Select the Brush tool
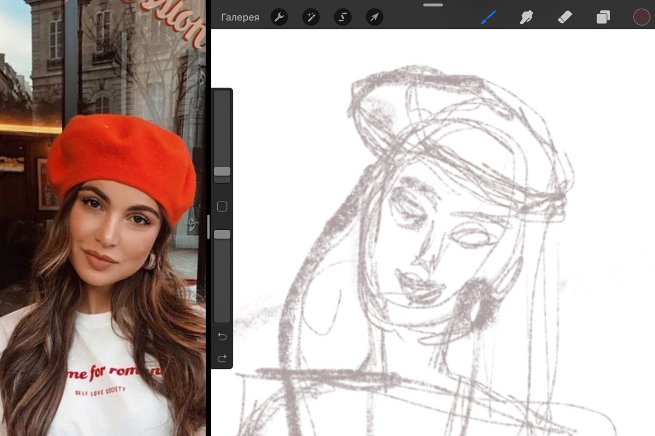The width and height of the screenshot is (655, 436). 488,17
